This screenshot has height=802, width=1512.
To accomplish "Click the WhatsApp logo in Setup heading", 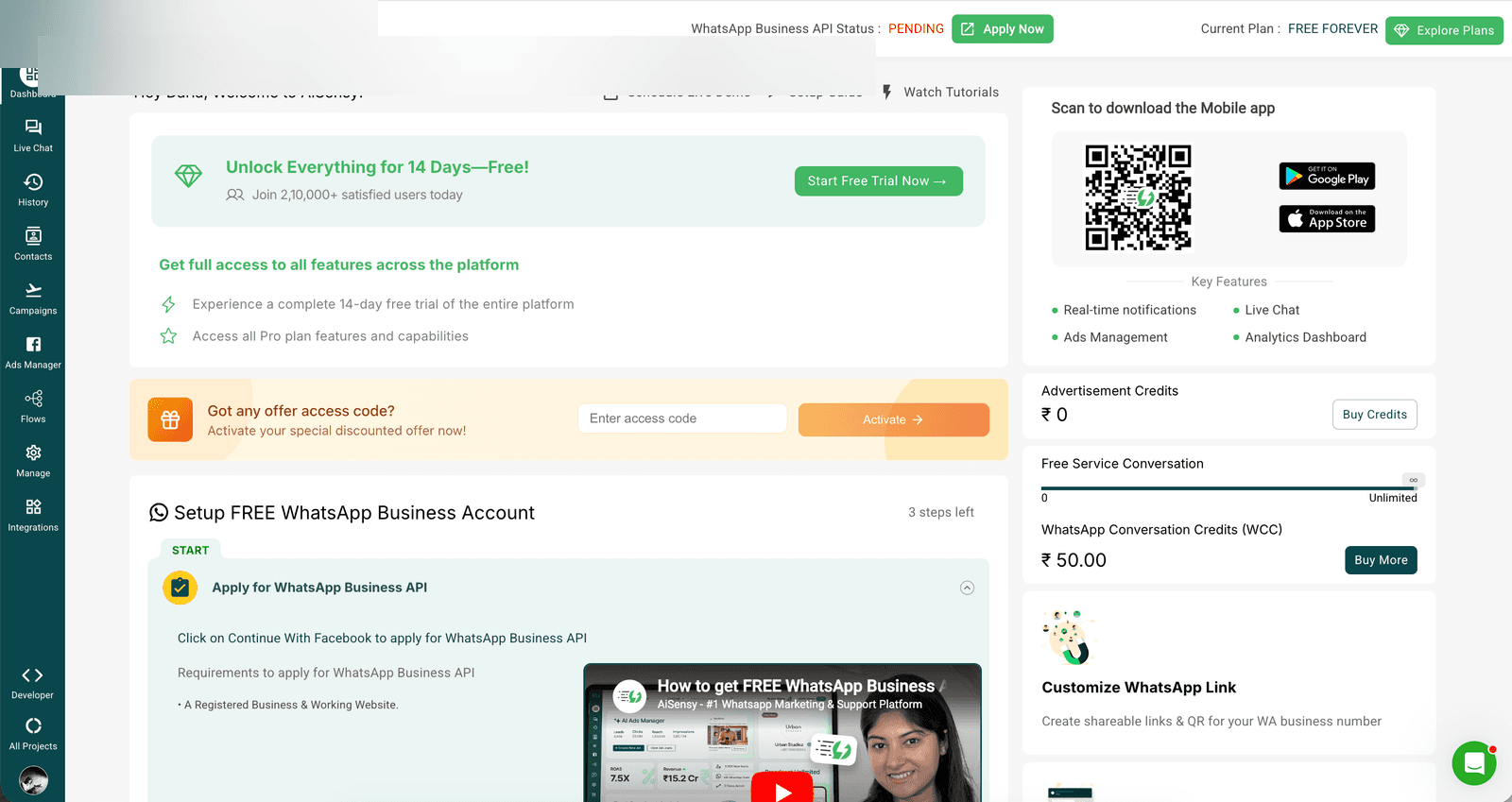I will click(159, 513).
